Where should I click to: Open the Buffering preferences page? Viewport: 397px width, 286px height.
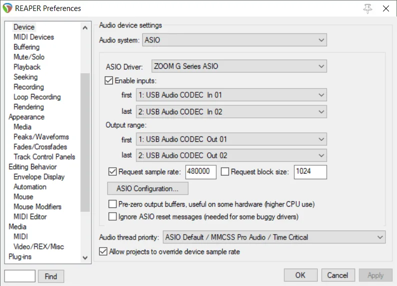(26, 47)
